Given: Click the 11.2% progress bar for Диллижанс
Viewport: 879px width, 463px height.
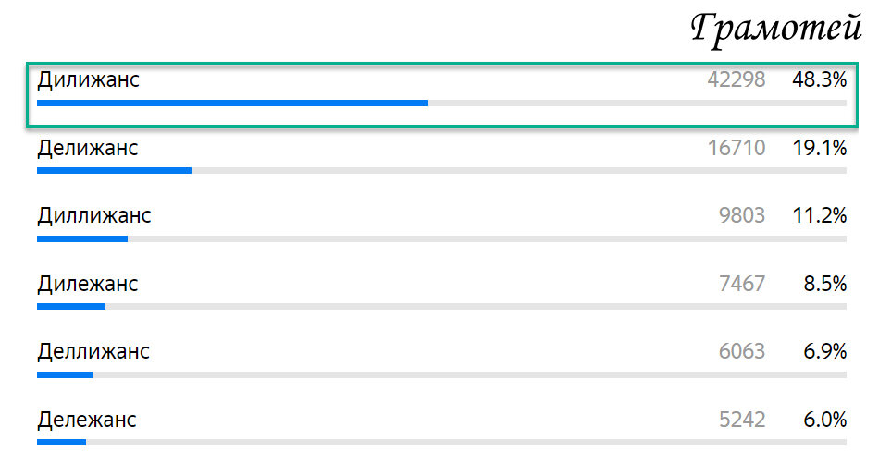Looking at the screenshot, I should coord(441,239).
